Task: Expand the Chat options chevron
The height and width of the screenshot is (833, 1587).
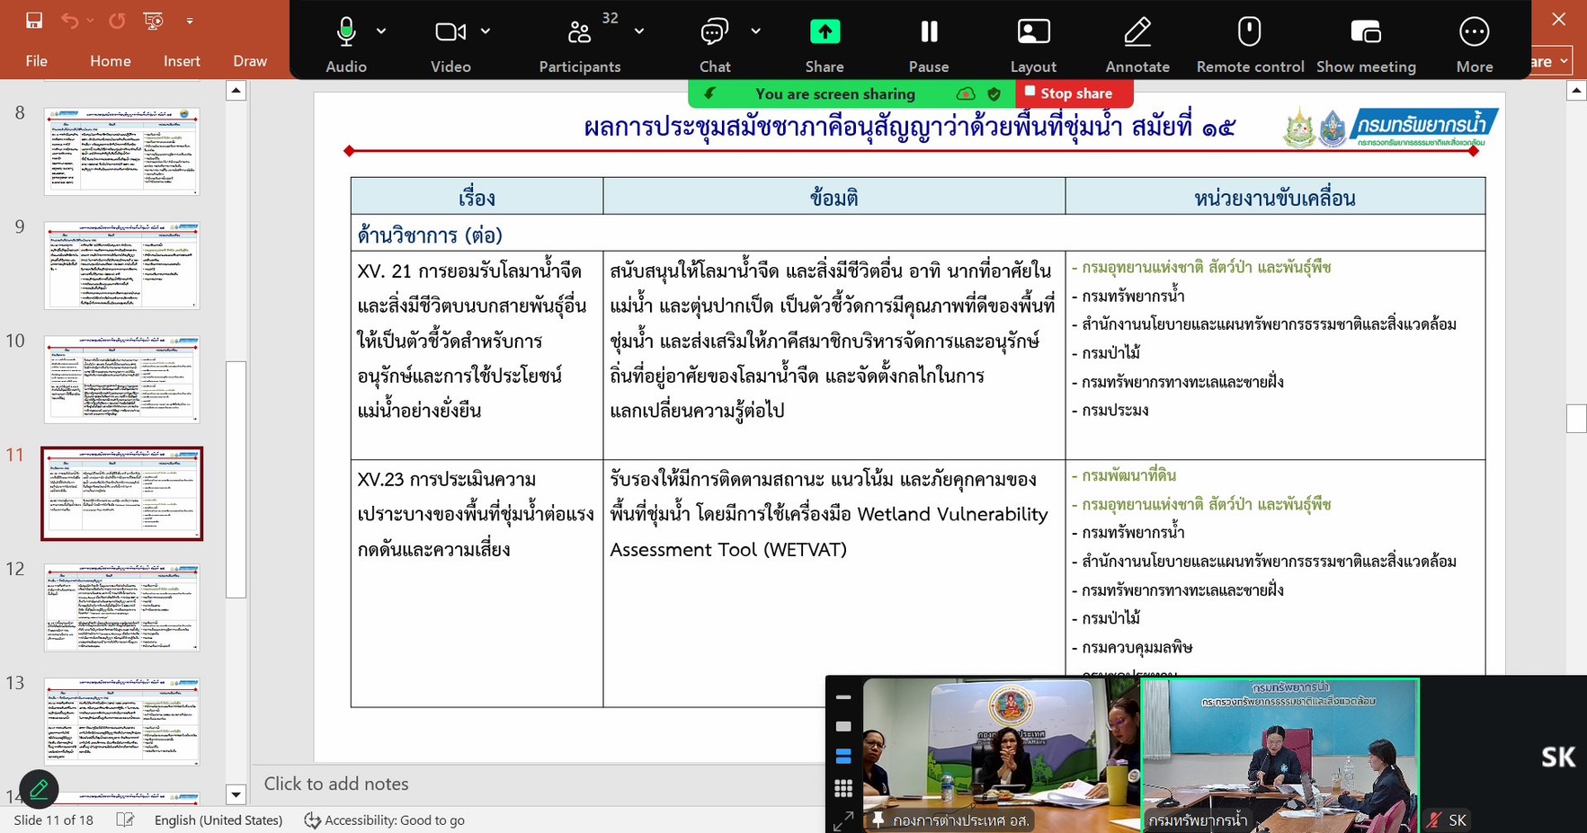Action: click(x=756, y=31)
